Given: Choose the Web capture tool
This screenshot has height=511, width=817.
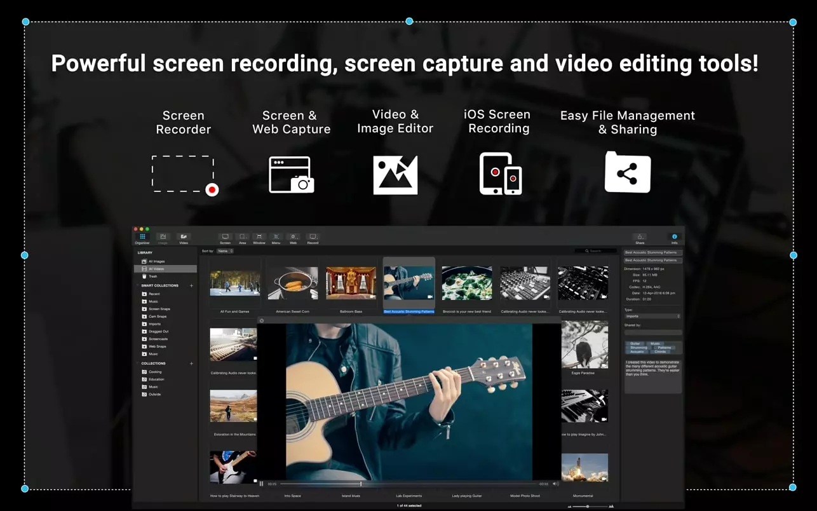Looking at the screenshot, I should [x=293, y=238].
